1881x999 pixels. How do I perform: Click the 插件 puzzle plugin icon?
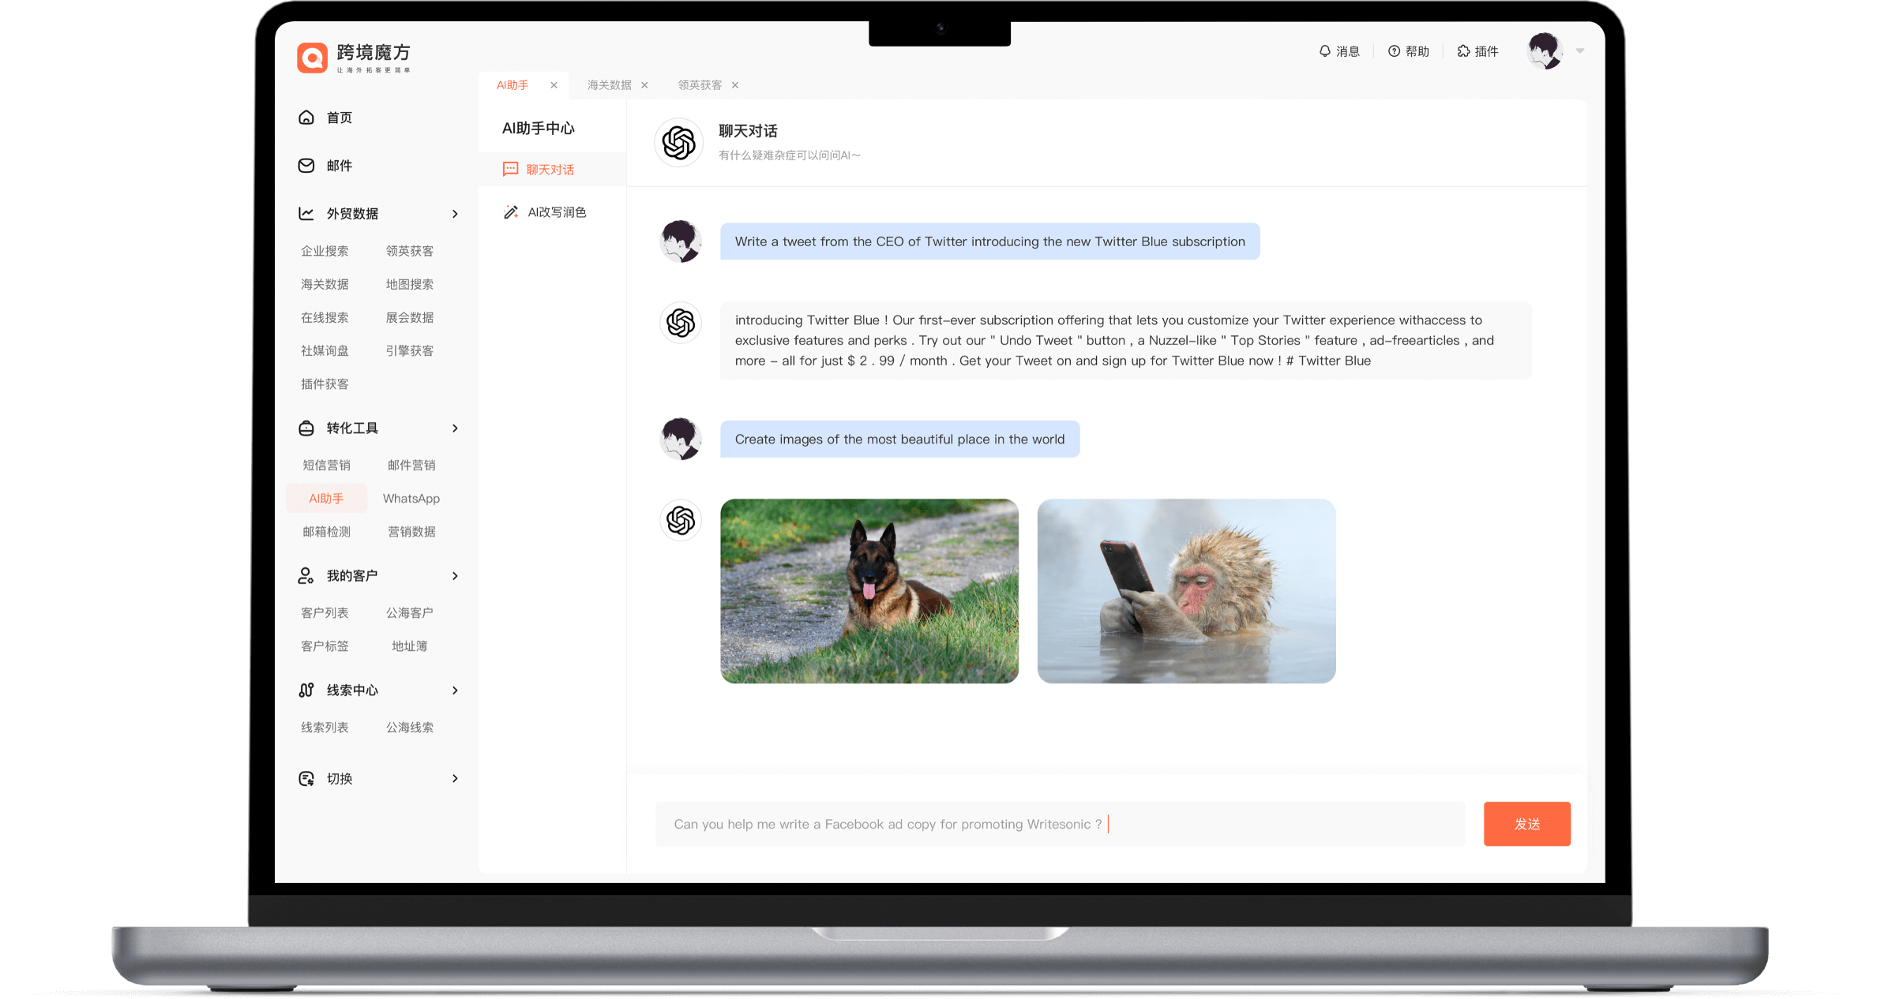point(1463,51)
